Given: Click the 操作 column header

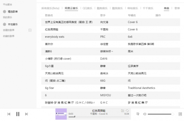Looking at the screenshot, I should (x=158, y=15).
